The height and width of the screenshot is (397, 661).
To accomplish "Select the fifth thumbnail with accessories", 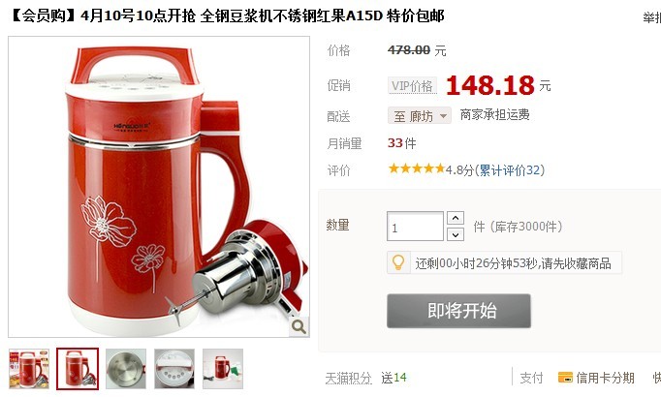I will pos(223,369).
